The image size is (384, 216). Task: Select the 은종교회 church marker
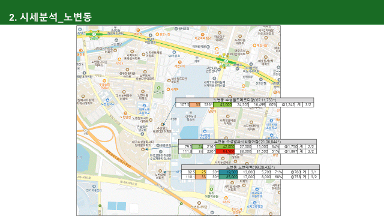[x=158, y=145]
